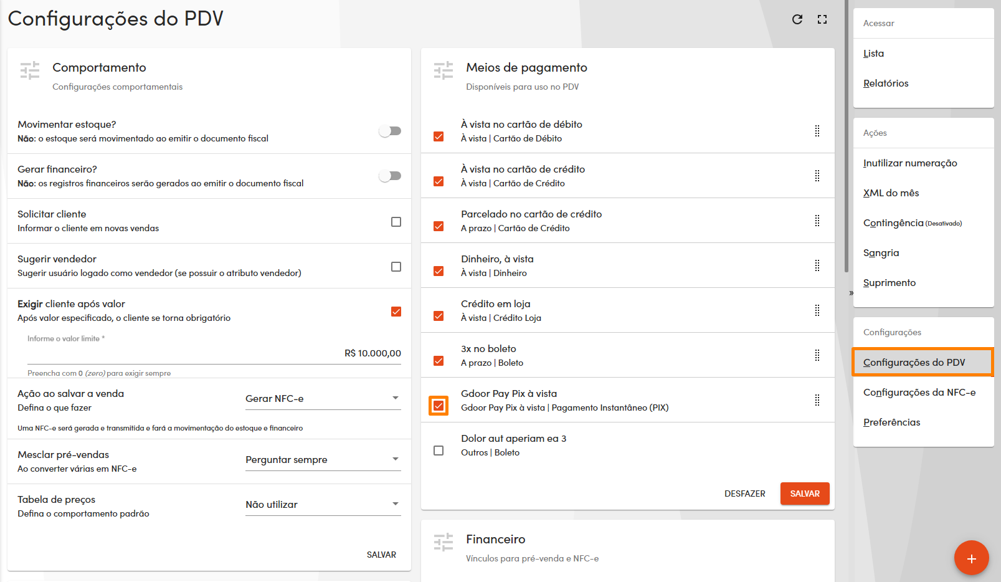Click DESFAZER button

(x=745, y=494)
